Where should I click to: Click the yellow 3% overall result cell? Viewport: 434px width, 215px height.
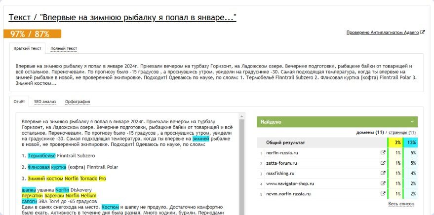tap(395, 143)
